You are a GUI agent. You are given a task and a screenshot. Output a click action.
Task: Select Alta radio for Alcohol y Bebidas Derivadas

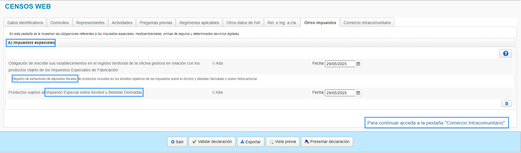(213, 93)
